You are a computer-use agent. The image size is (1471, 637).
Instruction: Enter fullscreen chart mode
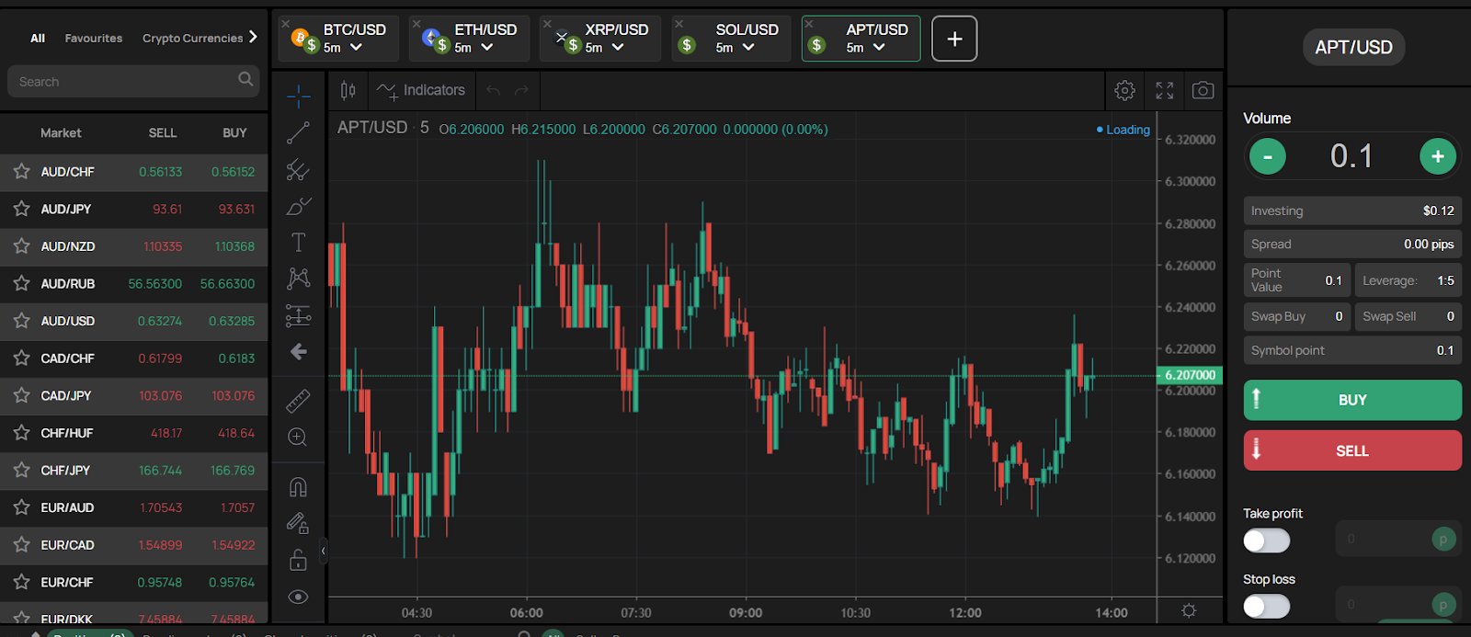pos(1165,90)
